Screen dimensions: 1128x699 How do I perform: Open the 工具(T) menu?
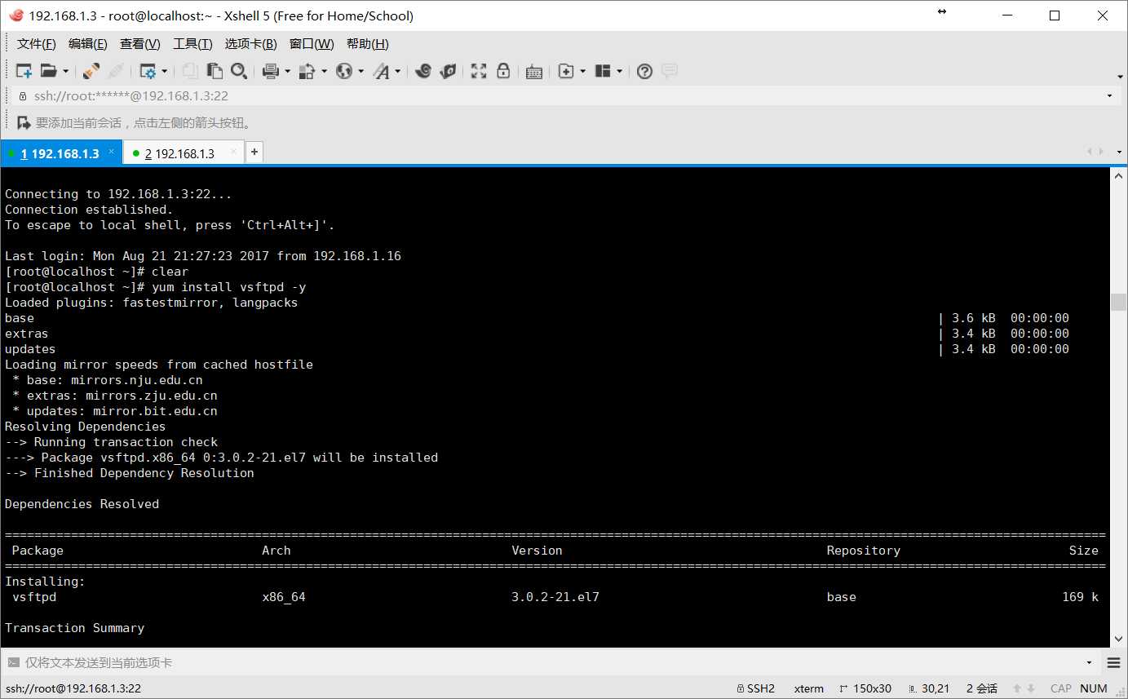(x=192, y=44)
